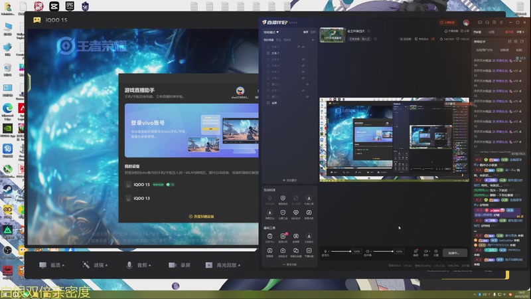
Task: Open the 画质 menu in iQOO 15 window
Action: (x=52, y=265)
